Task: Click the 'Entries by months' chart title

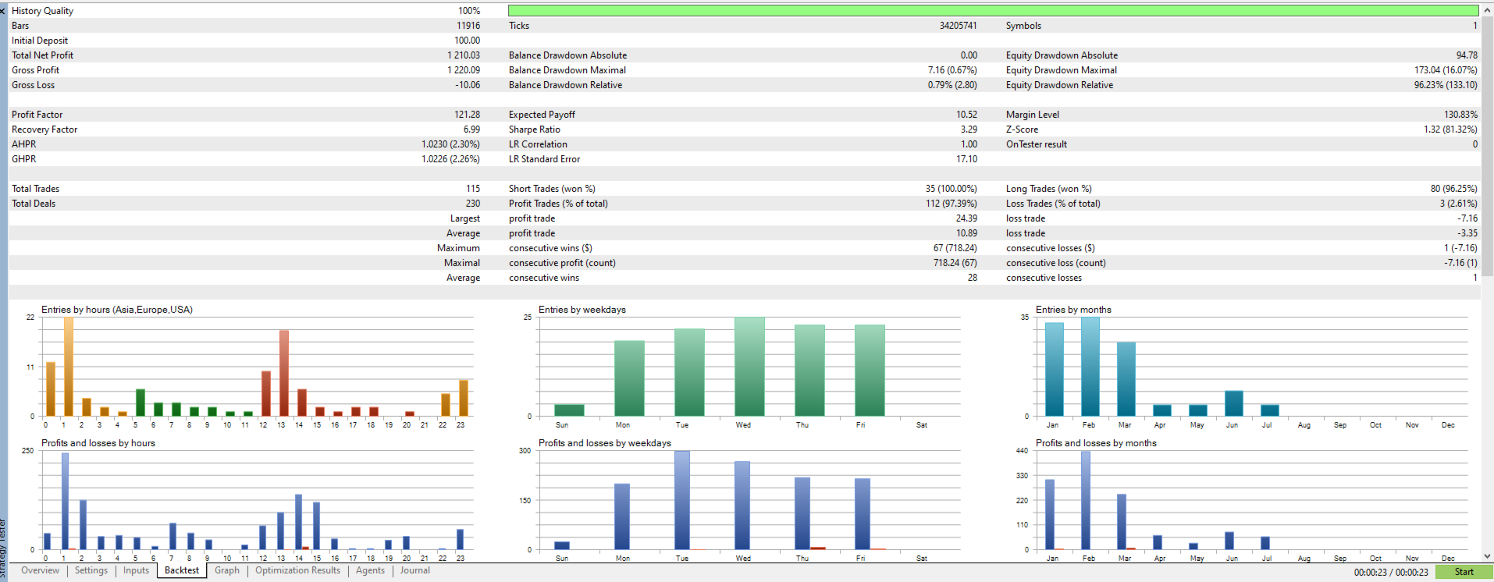Action: coord(1073,310)
